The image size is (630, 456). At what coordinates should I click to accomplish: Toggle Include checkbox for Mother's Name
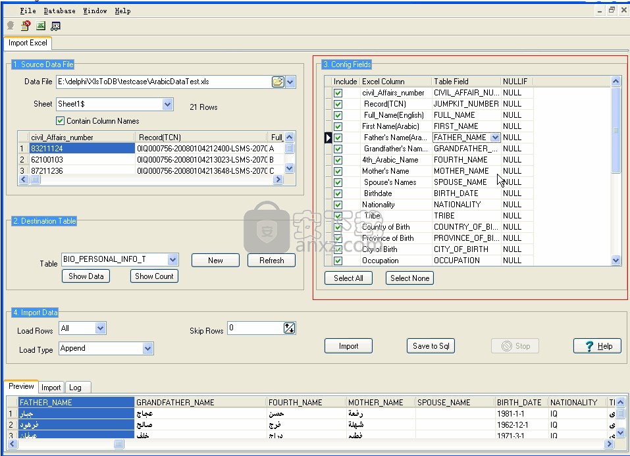[338, 171]
